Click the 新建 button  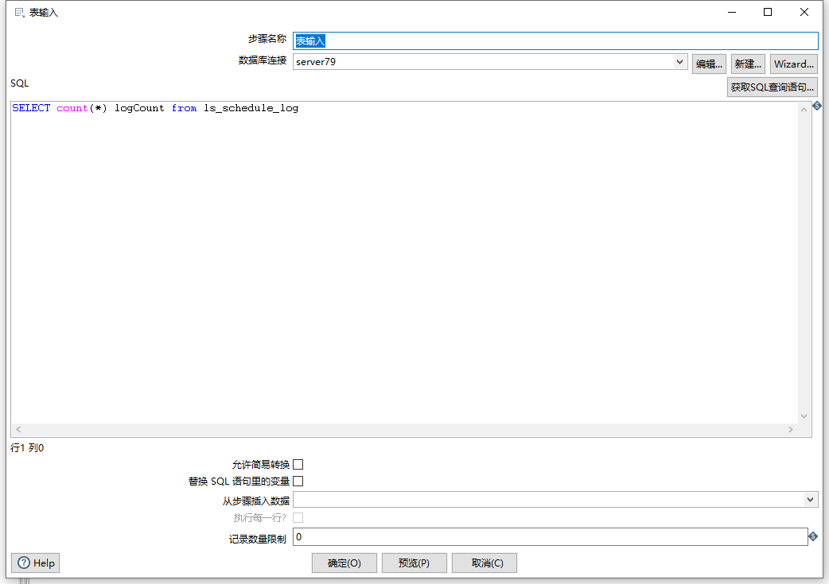[x=747, y=63]
